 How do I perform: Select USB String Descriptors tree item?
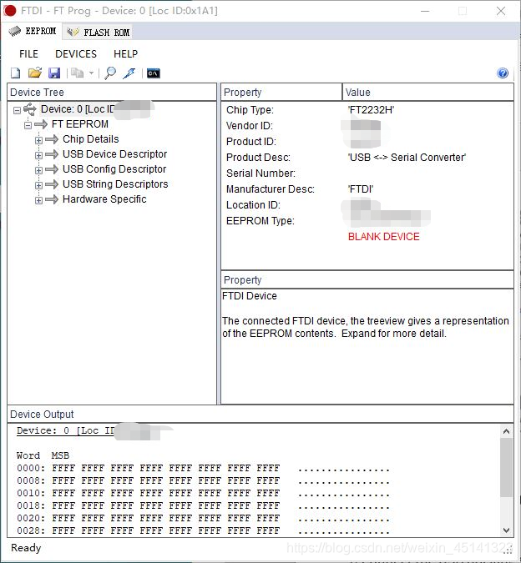pyautogui.click(x=115, y=184)
